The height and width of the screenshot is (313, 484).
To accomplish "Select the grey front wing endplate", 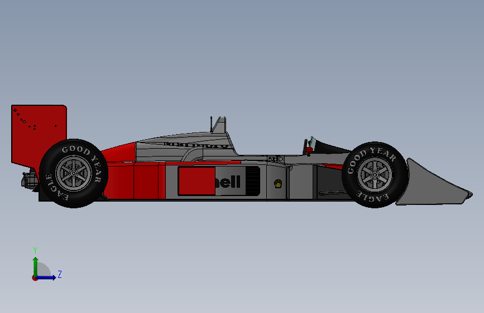I will 432,188.
